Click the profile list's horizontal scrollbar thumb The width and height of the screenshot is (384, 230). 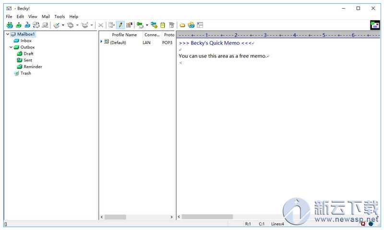point(115,217)
